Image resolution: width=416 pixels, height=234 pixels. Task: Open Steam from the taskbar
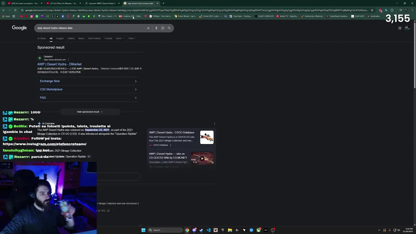click(201, 230)
